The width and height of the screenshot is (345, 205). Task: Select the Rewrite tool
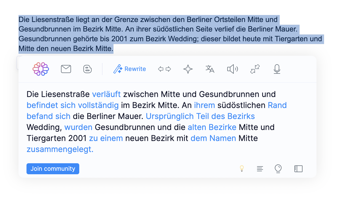point(130,69)
